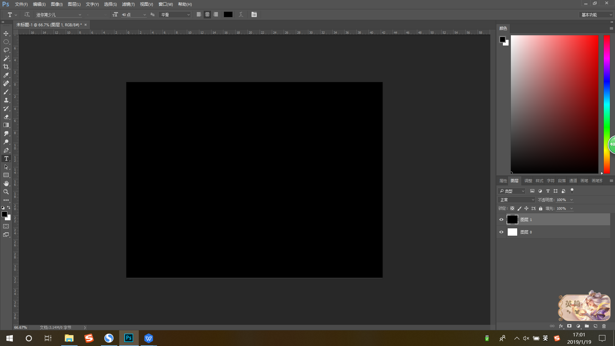Screen dimensions: 615x346
Task: Add a layer style (fx)
Action: point(561,326)
